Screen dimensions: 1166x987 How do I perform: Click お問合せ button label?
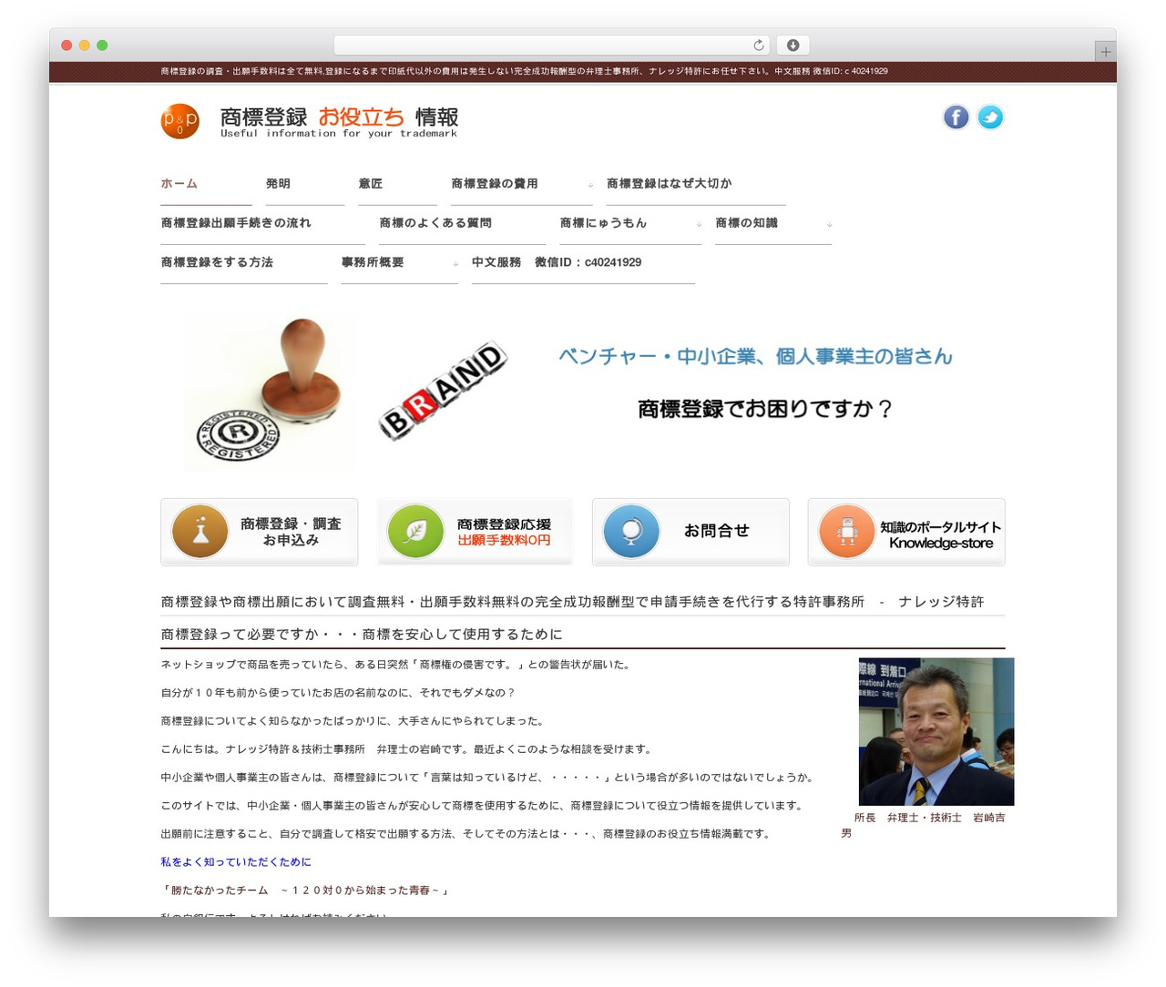coord(717,531)
